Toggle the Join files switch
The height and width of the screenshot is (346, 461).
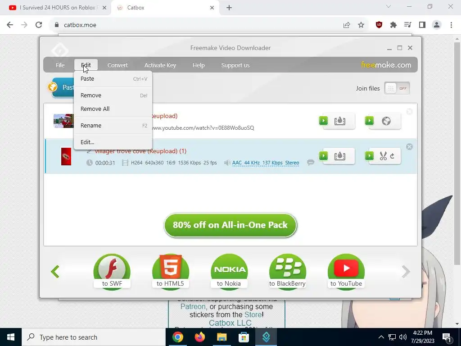click(397, 88)
